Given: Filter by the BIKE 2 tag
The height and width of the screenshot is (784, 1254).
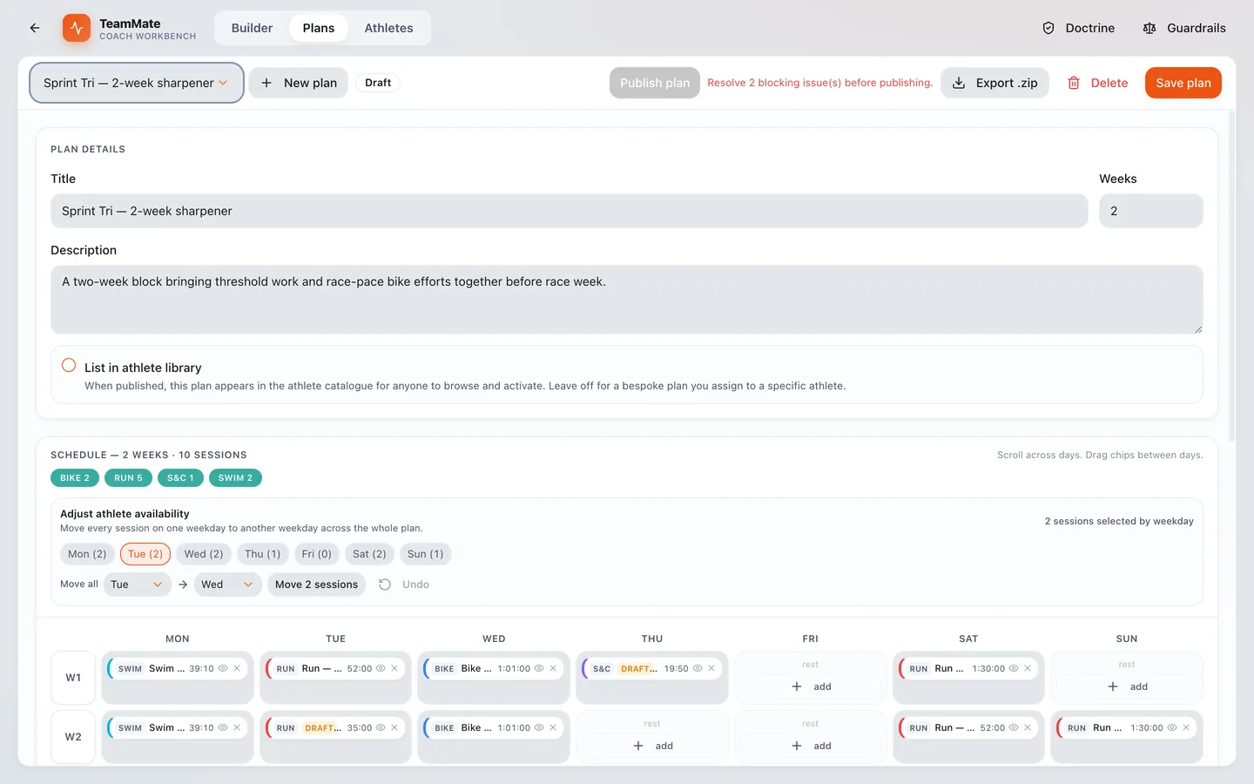Looking at the screenshot, I should [x=75, y=478].
